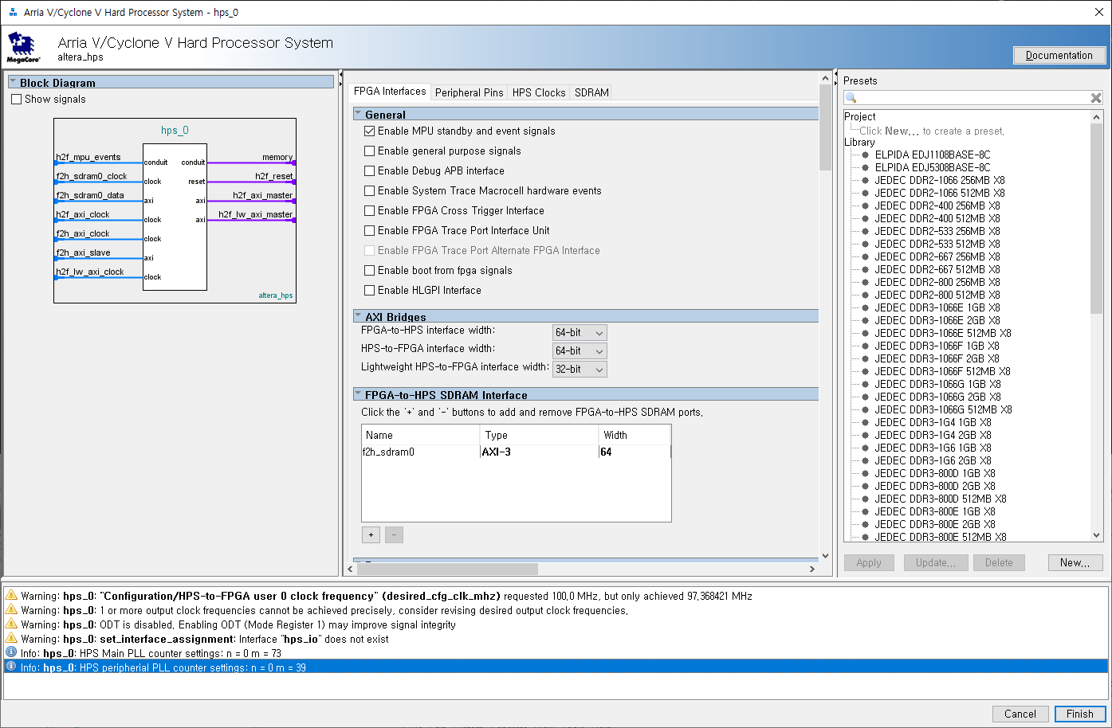Click the parameters panel vertical scrollbar thumb
The image size is (1112, 728).
click(x=825, y=127)
